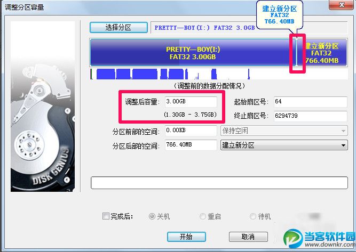Image resolution: width=356 pixels, height=252 pixels.
Task: Click the 取消 button
Action: [248, 237]
